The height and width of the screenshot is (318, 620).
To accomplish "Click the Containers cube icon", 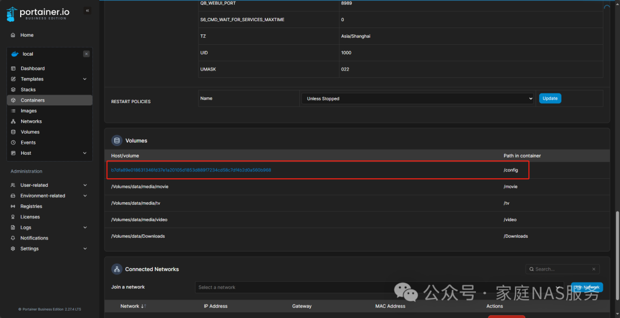I will (x=13, y=100).
